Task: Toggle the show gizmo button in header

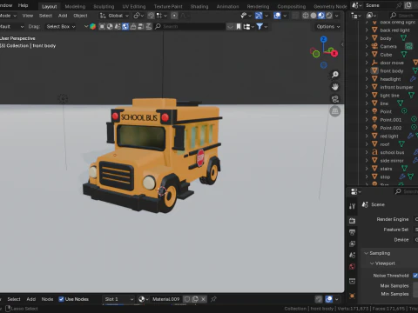Action: point(259,16)
